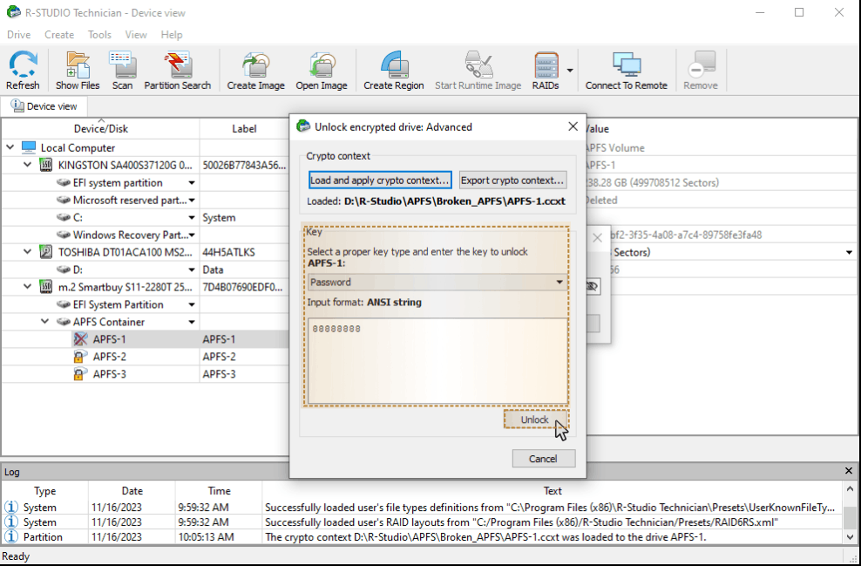
Task: Select the Create Region tool
Action: [394, 70]
